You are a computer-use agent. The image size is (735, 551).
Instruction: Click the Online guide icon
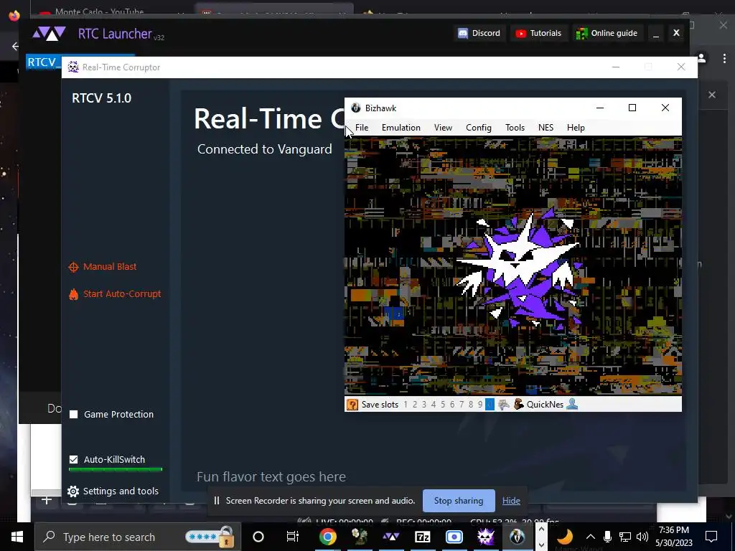pyautogui.click(x=581, y=33)
